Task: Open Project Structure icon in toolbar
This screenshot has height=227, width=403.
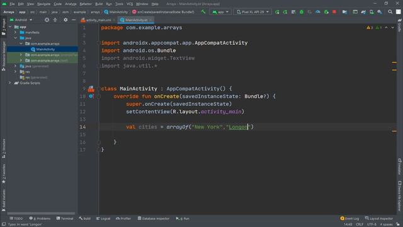Action: (x=344, y=12)
